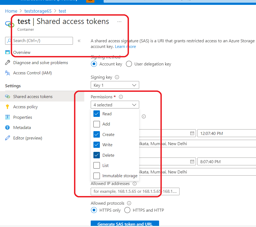
Task: Click the Allowed IP addresses info icon
Action: (x=135, y=184)
